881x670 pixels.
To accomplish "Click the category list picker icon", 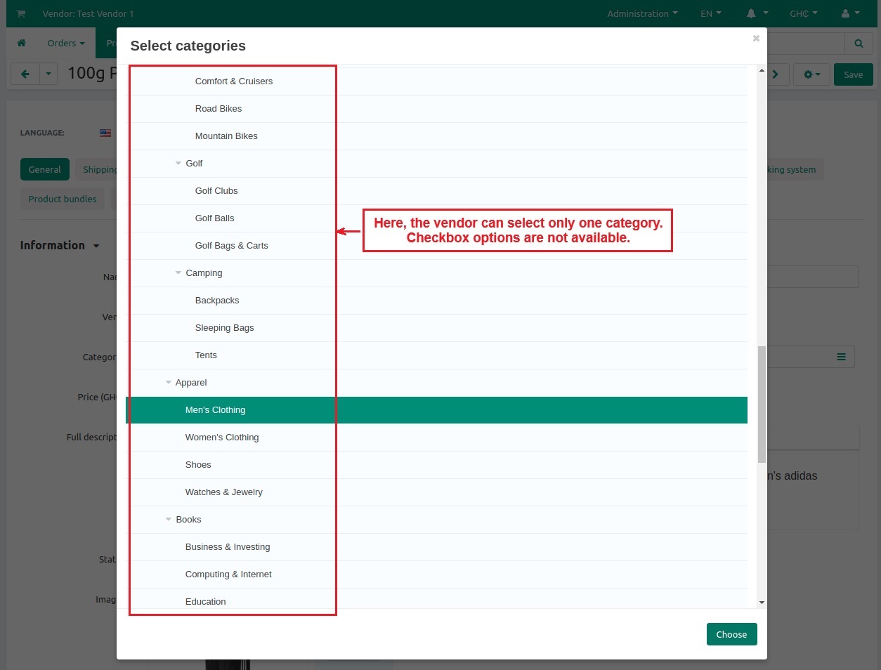I will pyautogui.click(x=841, y=357).
